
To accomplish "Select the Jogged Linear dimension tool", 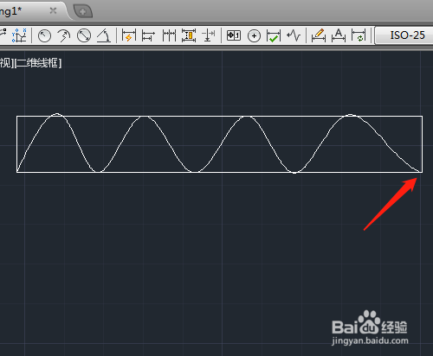I will coord(294,35).
